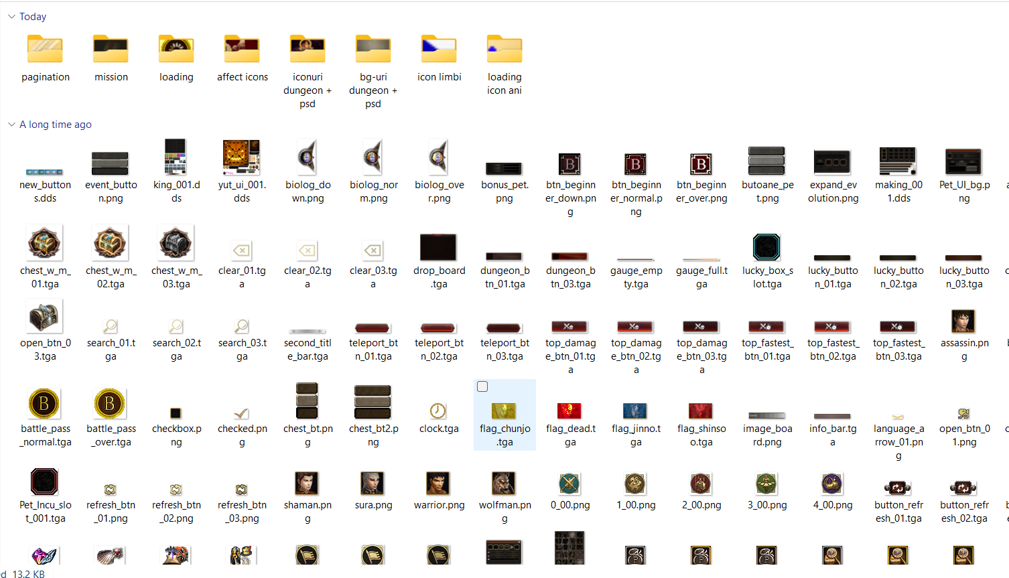Collapse the 'A long time ago' group chevron

11,125
